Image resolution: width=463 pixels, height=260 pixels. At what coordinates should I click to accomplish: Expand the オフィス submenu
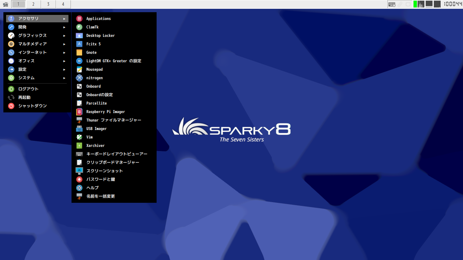(37, 61)
